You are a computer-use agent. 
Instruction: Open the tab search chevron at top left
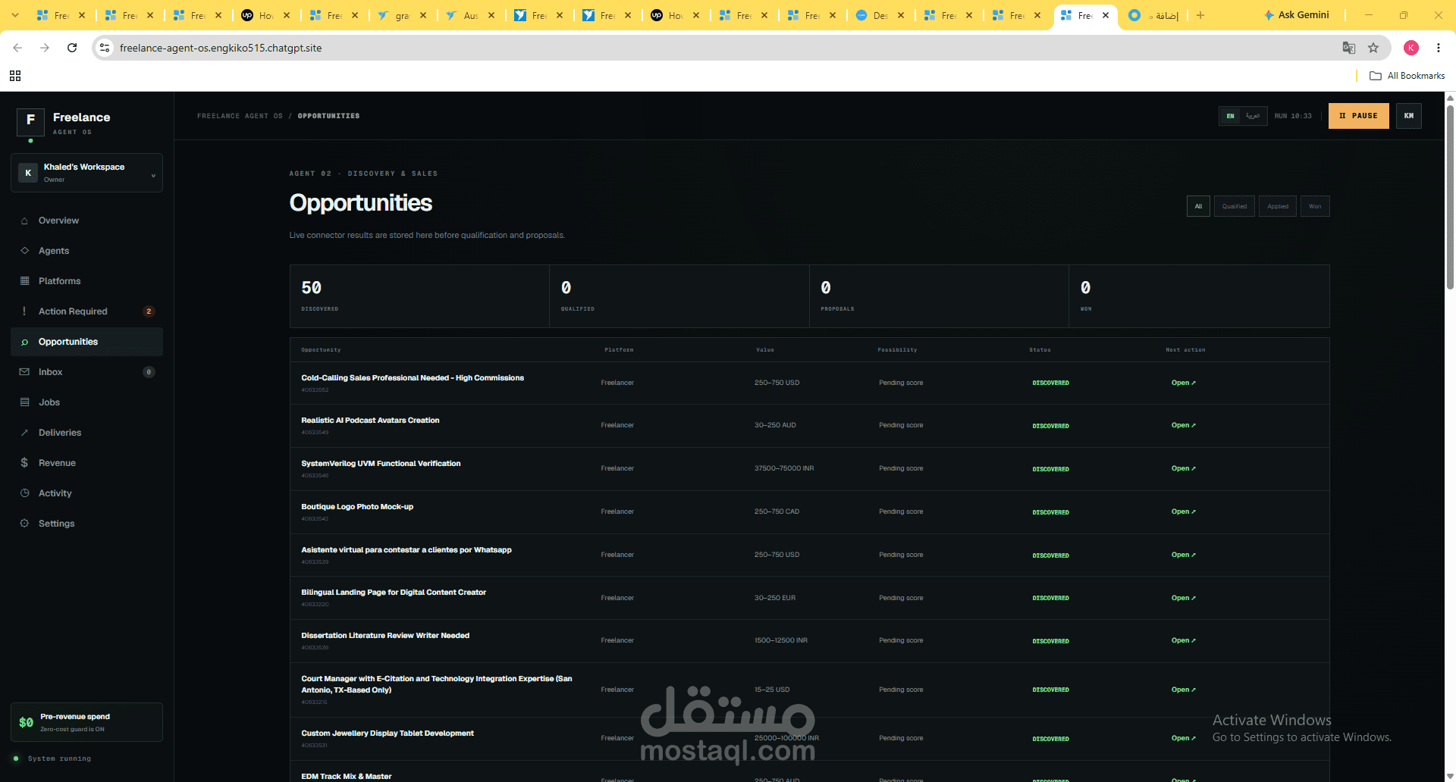tap(15, 15)
